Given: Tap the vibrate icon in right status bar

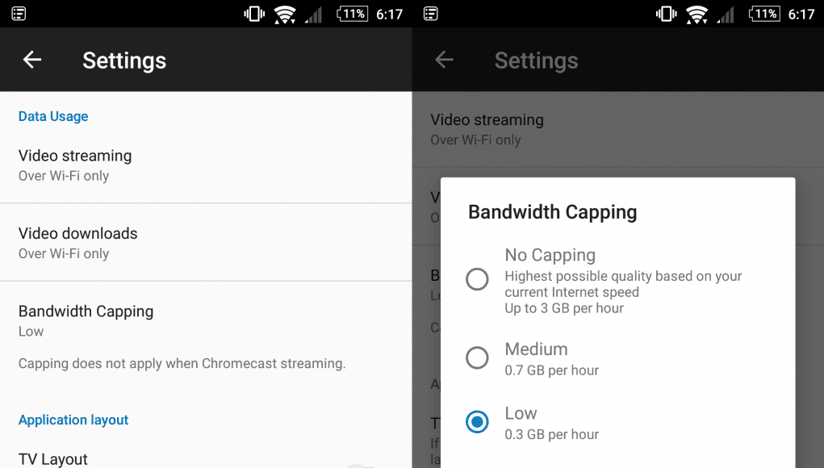Looking at the screenshot, I should pyautogui.click(x=667, y=14).
